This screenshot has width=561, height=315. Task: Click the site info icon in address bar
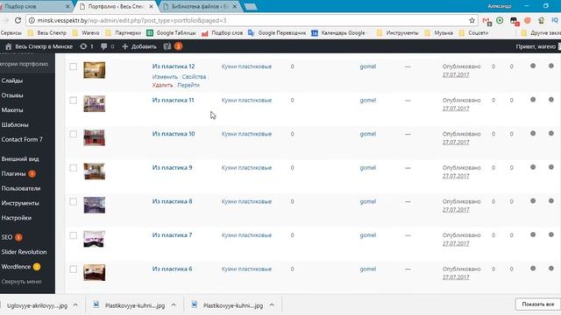pos(32,20)
